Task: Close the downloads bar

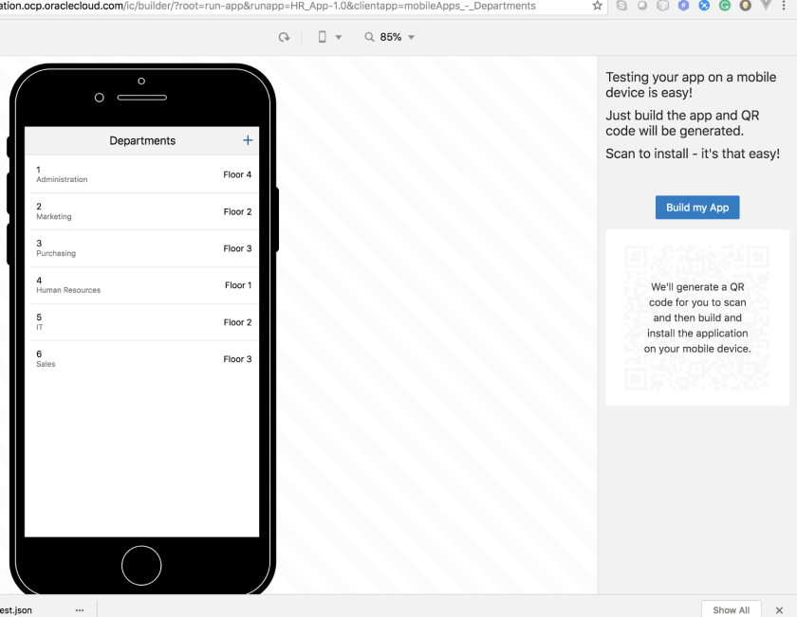Action: [779, 610]
